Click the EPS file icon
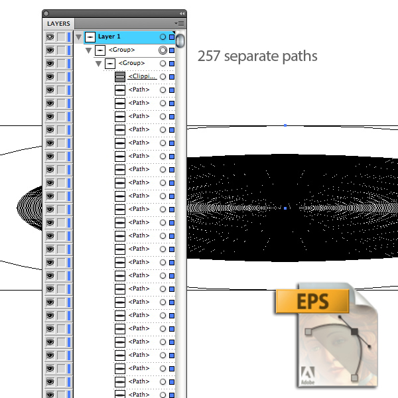 pyautogui.click(x=327, y=335)
